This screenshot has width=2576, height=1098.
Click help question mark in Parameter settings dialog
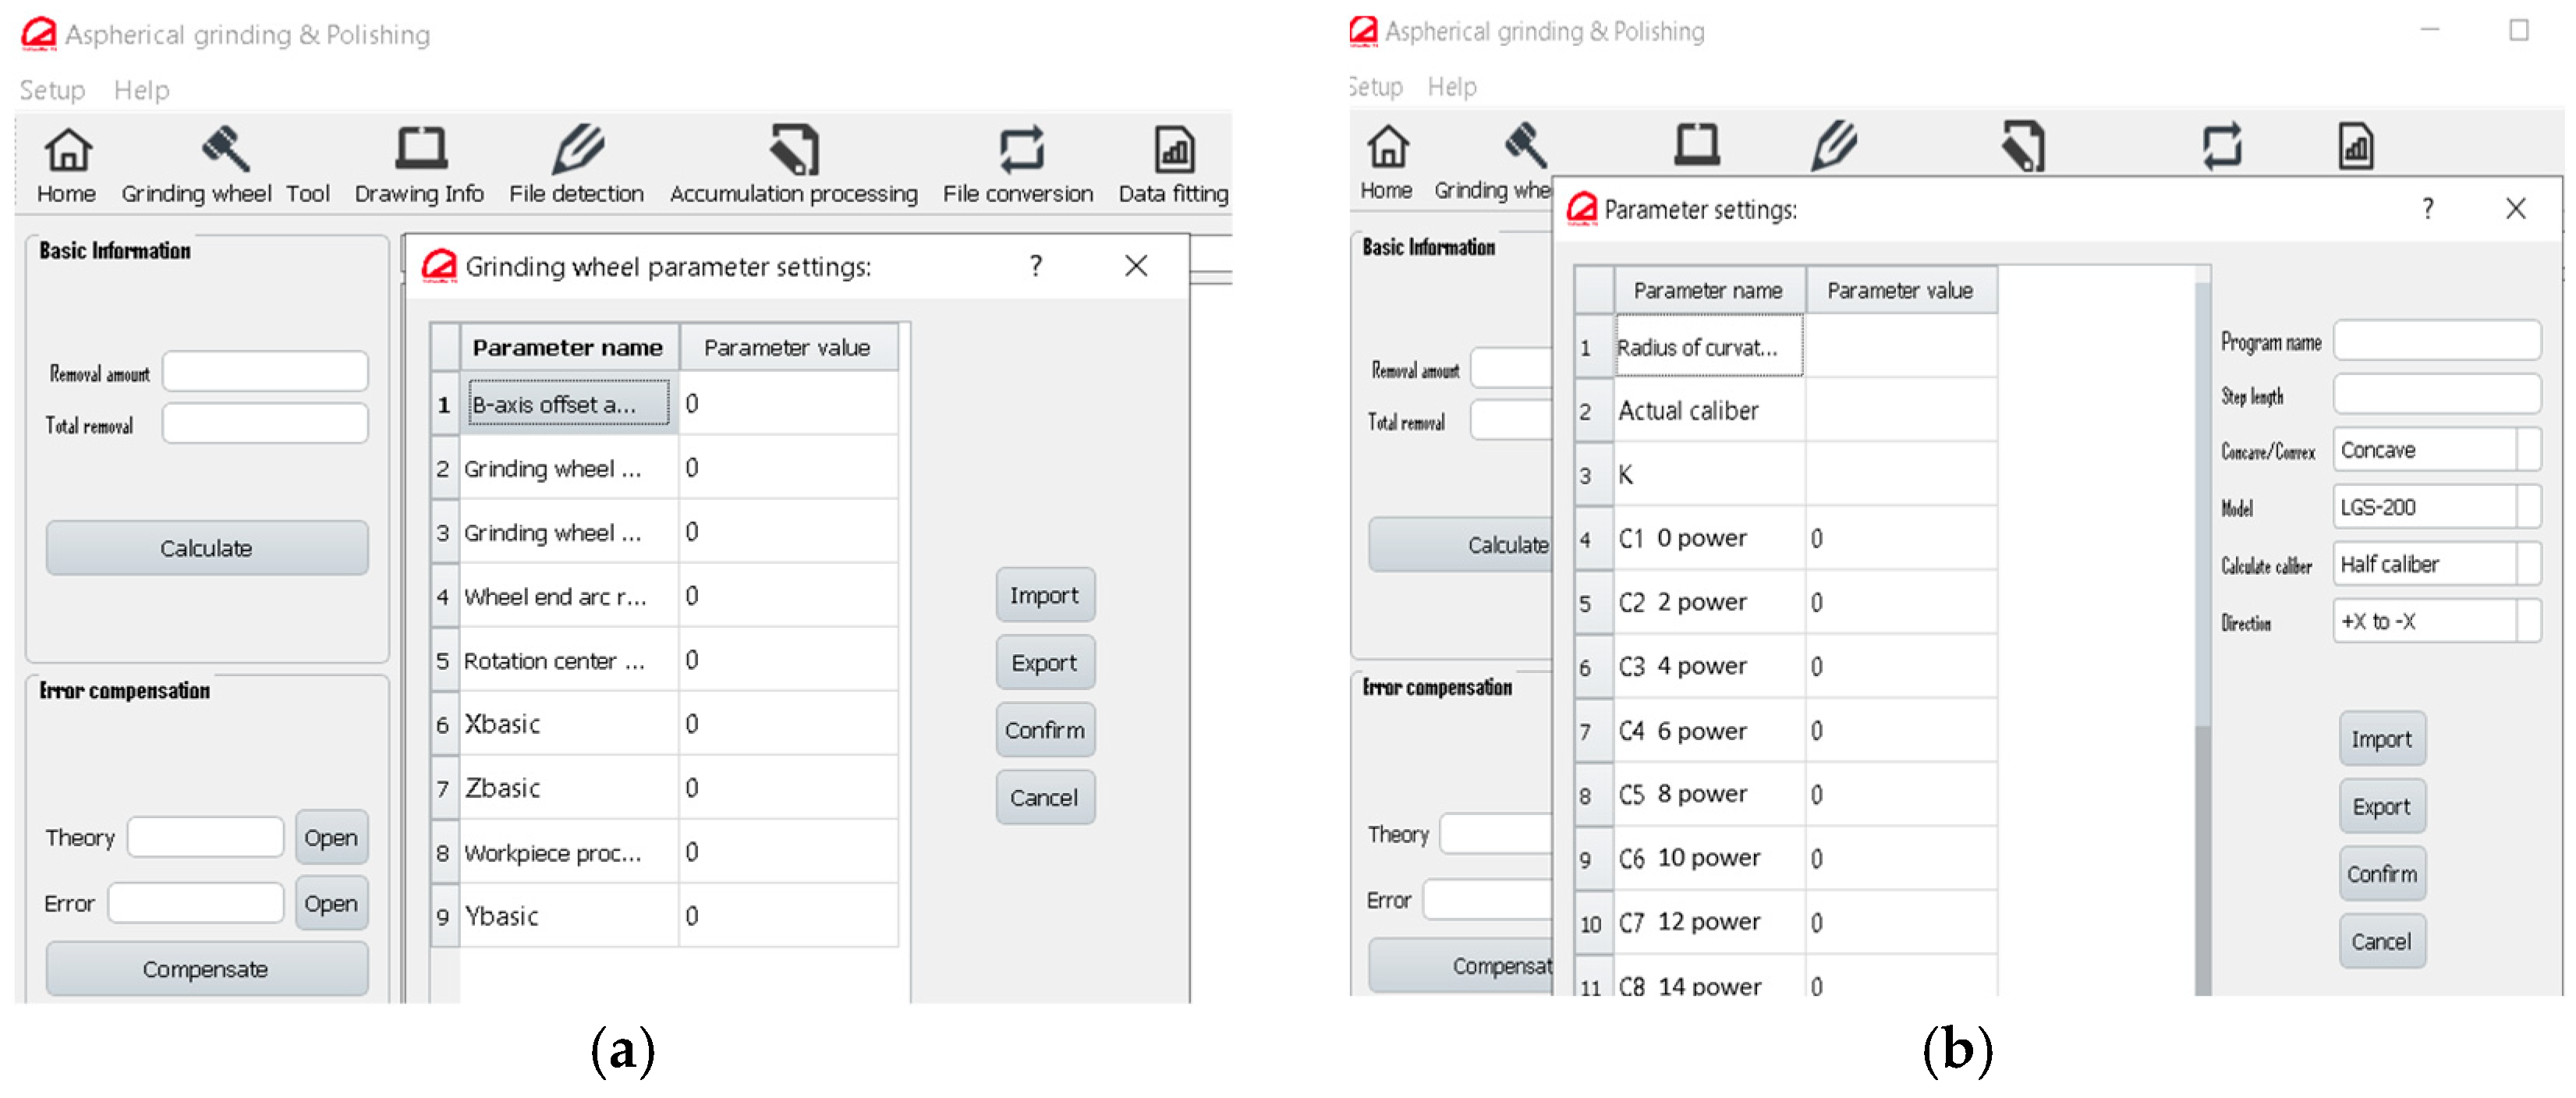click(x=2427, y=209)
